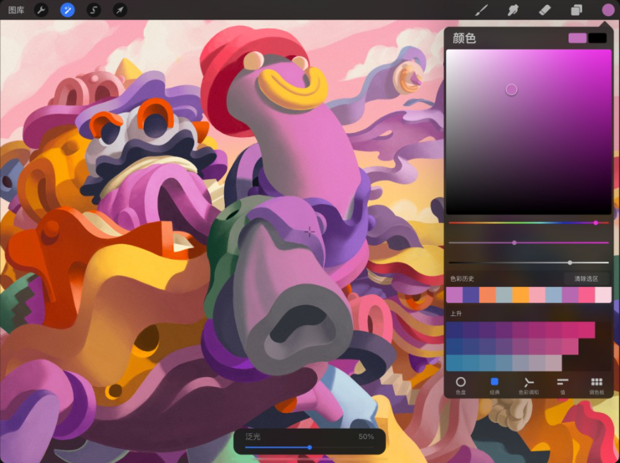620x463 pixels.
Task: Open the Actions menu with the wrench icon
Action: [x=42, y=10]
